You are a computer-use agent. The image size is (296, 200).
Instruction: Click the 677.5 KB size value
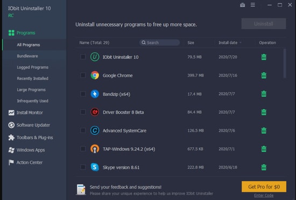coord(195,149)
